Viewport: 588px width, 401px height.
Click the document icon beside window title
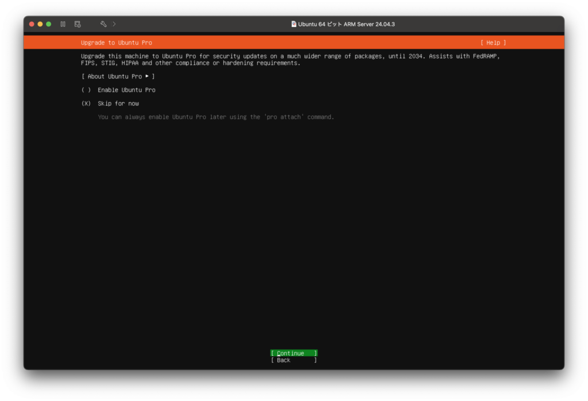point(294,24)
